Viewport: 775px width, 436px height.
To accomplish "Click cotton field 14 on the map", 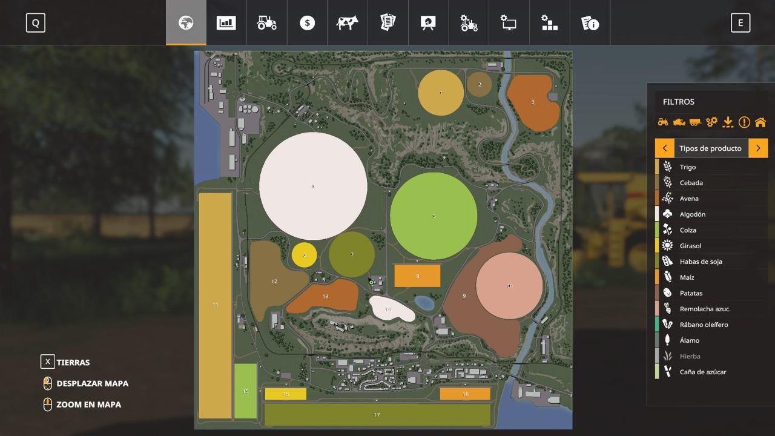I will click(391, 309).
